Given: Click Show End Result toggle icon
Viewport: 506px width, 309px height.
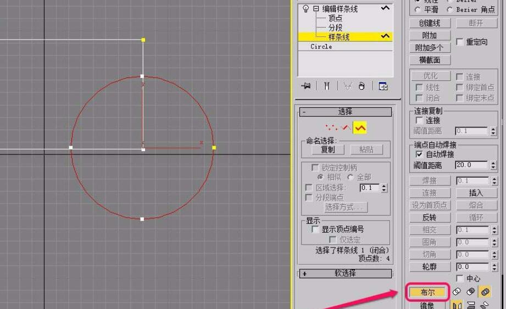Looking at the screenshot, I should (x=327, y=86).
